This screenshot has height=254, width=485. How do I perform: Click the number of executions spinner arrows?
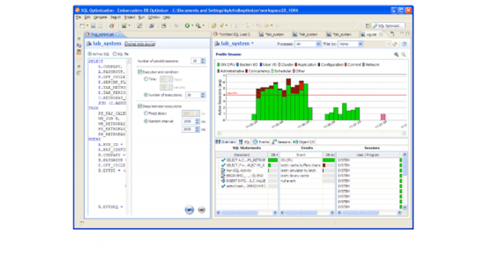click(203, 95)
